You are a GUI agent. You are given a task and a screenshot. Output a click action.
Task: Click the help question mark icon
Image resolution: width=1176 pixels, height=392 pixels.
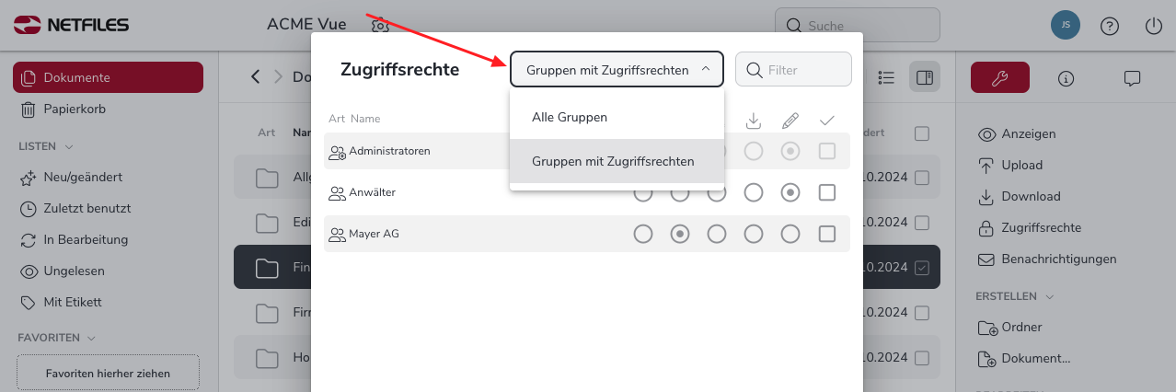[1110, 26]
